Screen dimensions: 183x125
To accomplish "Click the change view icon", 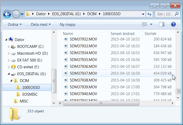I will (145, 24).
